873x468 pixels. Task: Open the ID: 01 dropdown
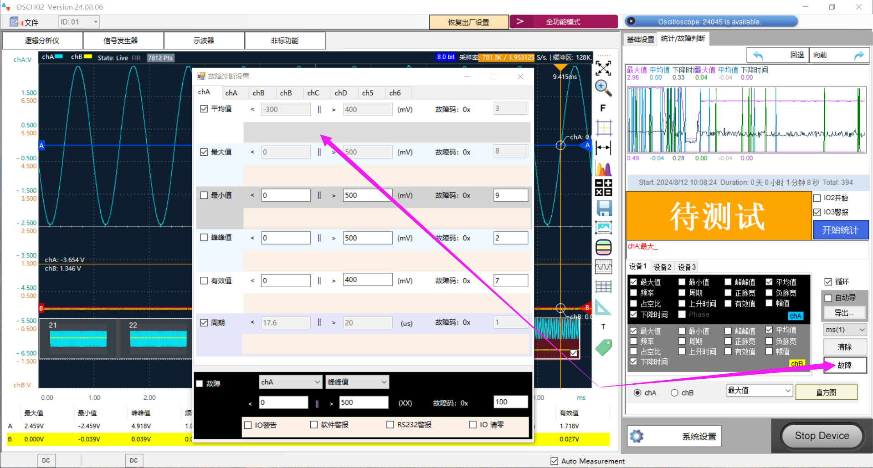tap(79, 22)
